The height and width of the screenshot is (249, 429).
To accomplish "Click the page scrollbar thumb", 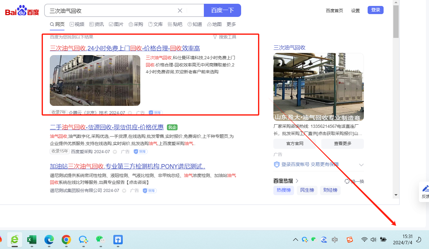I will [x=396, y=21].
